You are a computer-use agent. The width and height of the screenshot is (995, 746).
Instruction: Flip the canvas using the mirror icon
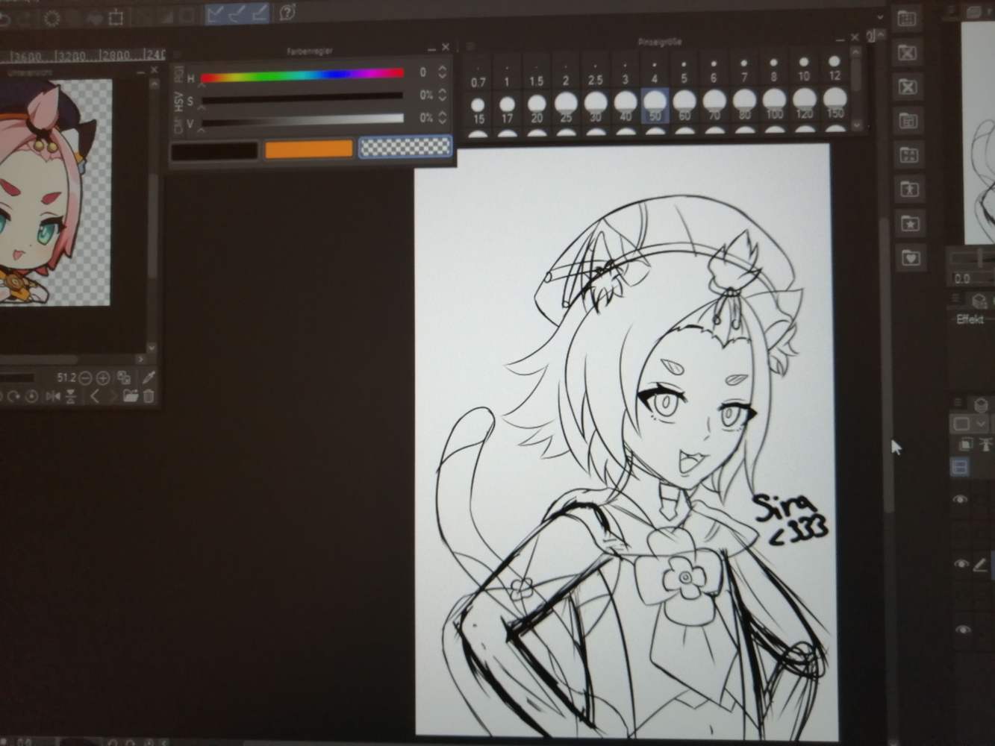tap(54, 395)
